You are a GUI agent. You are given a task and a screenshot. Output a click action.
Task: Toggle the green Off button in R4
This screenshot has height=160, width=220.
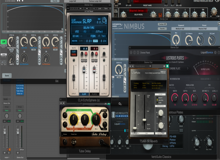pos(4,42)
